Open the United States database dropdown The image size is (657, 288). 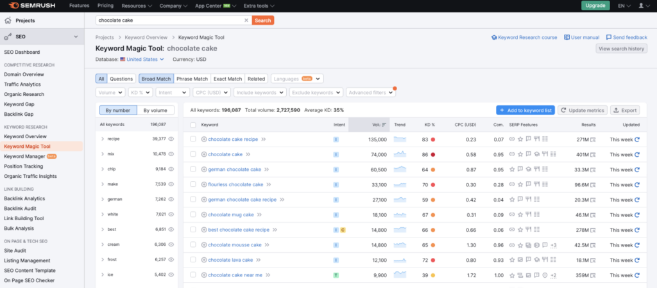point(142,60)
